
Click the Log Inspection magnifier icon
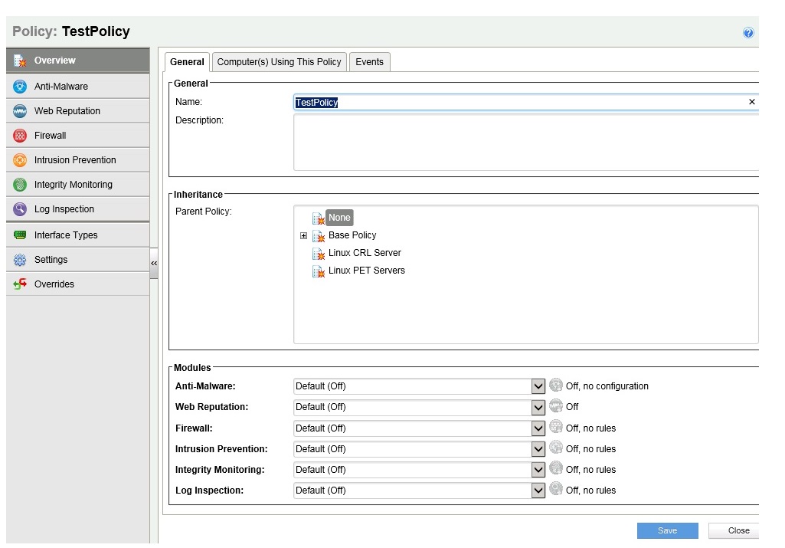click(x=20, y=209)
